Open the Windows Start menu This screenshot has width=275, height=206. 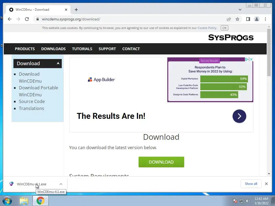click(7, 201)
